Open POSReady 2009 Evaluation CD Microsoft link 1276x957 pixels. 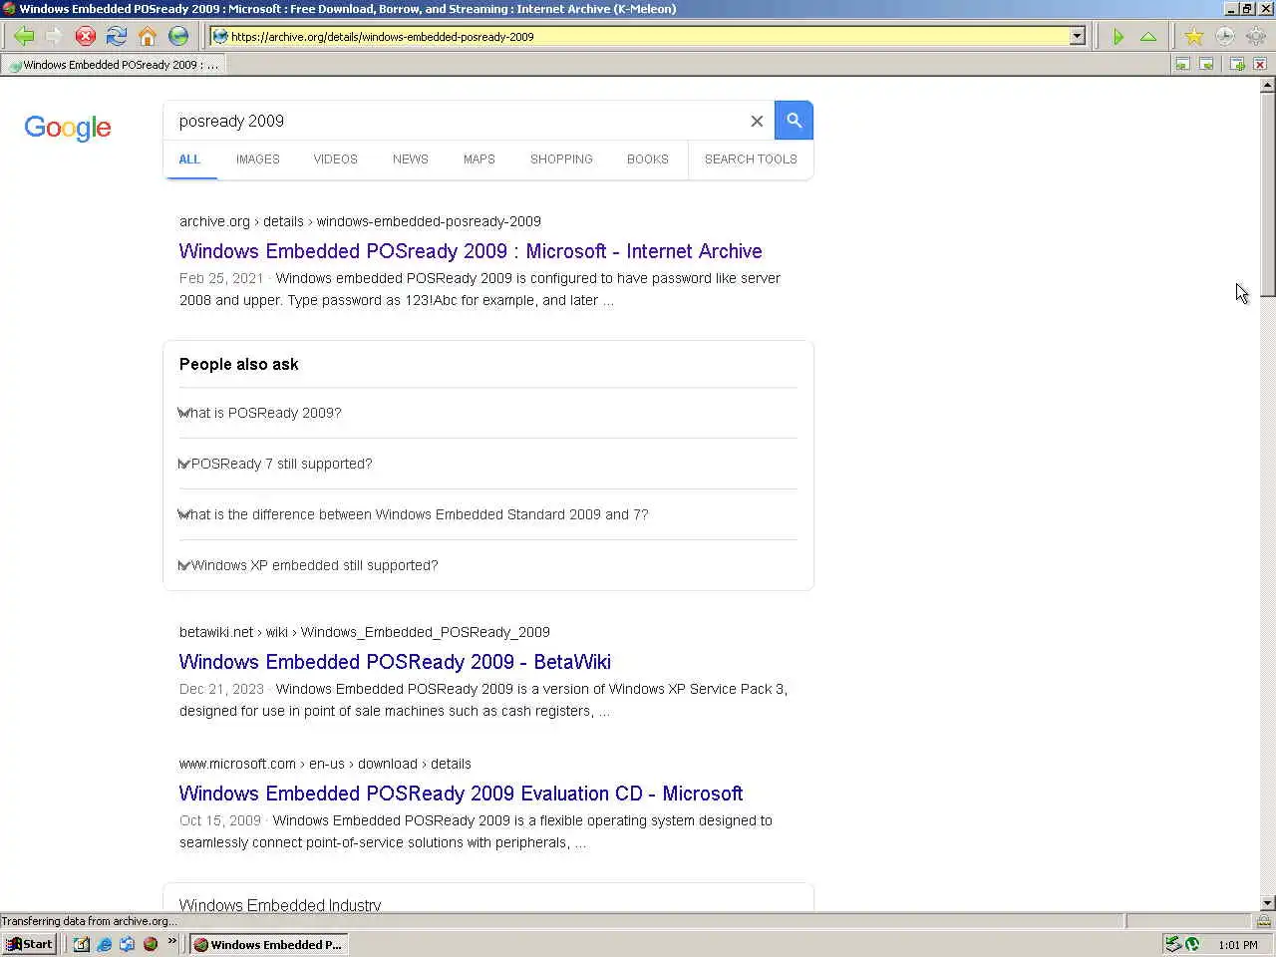pos(461,794)
